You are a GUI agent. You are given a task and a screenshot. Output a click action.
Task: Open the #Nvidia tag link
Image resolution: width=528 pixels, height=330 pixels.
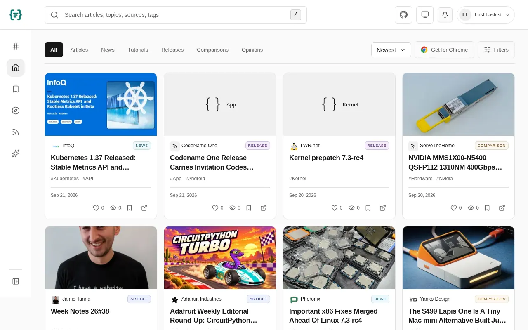(x=445, y=179)
